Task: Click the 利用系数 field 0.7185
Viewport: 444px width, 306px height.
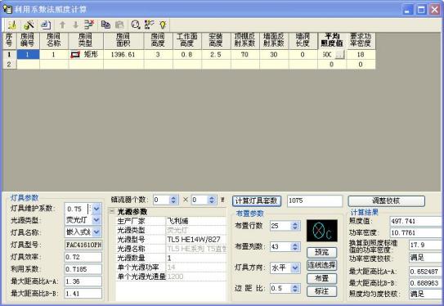Action: tap(83, 269)
